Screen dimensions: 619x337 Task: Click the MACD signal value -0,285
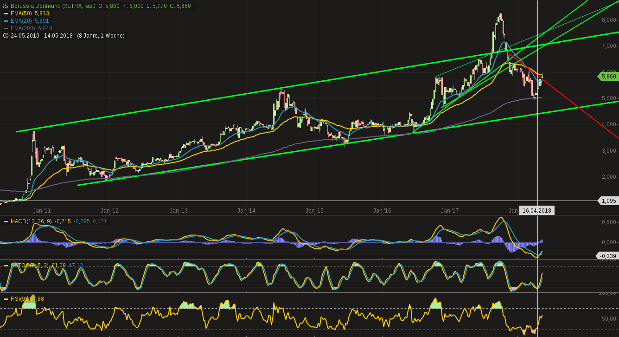click(83, 221)
